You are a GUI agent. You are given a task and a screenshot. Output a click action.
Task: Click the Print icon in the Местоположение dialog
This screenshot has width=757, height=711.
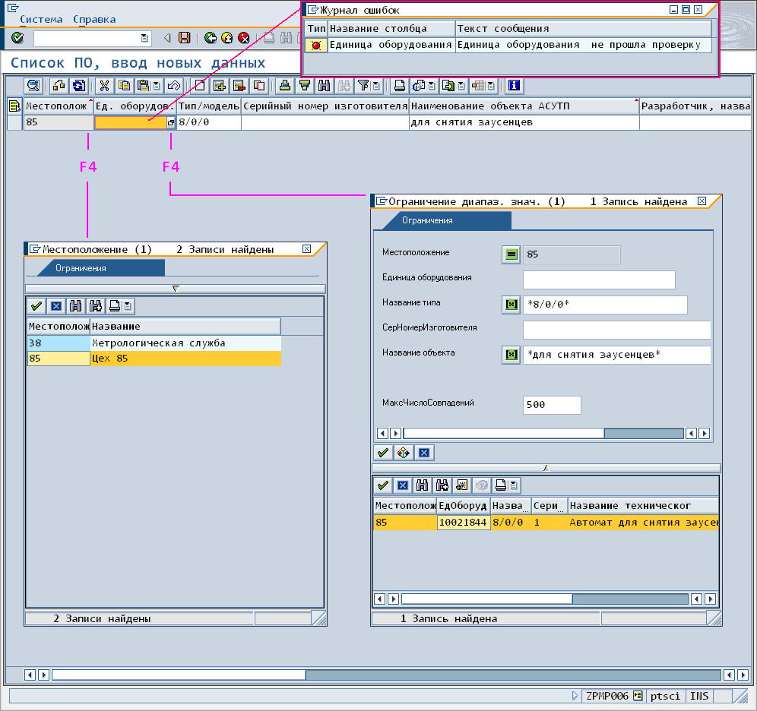click(114, 307)
